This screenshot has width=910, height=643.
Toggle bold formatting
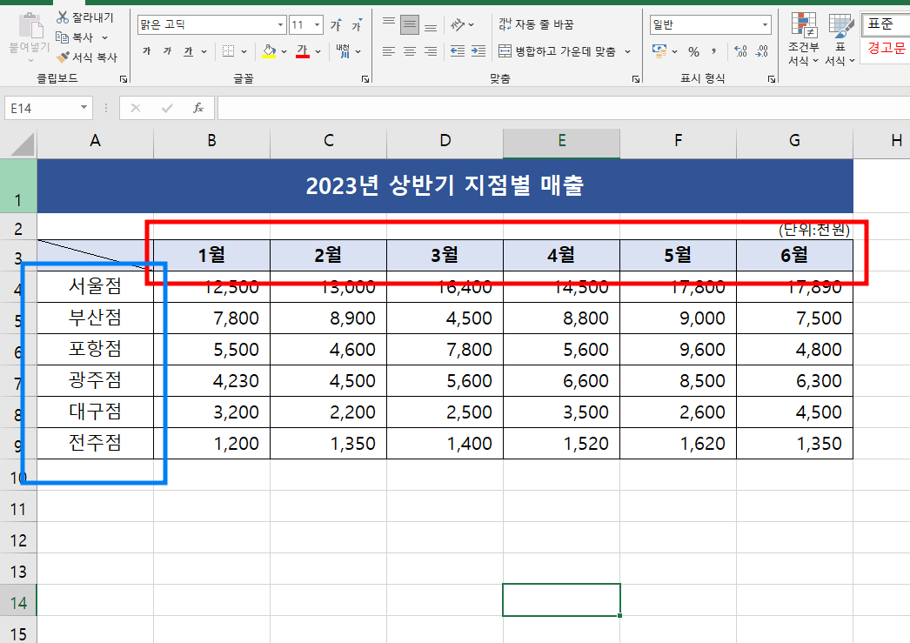147,51
